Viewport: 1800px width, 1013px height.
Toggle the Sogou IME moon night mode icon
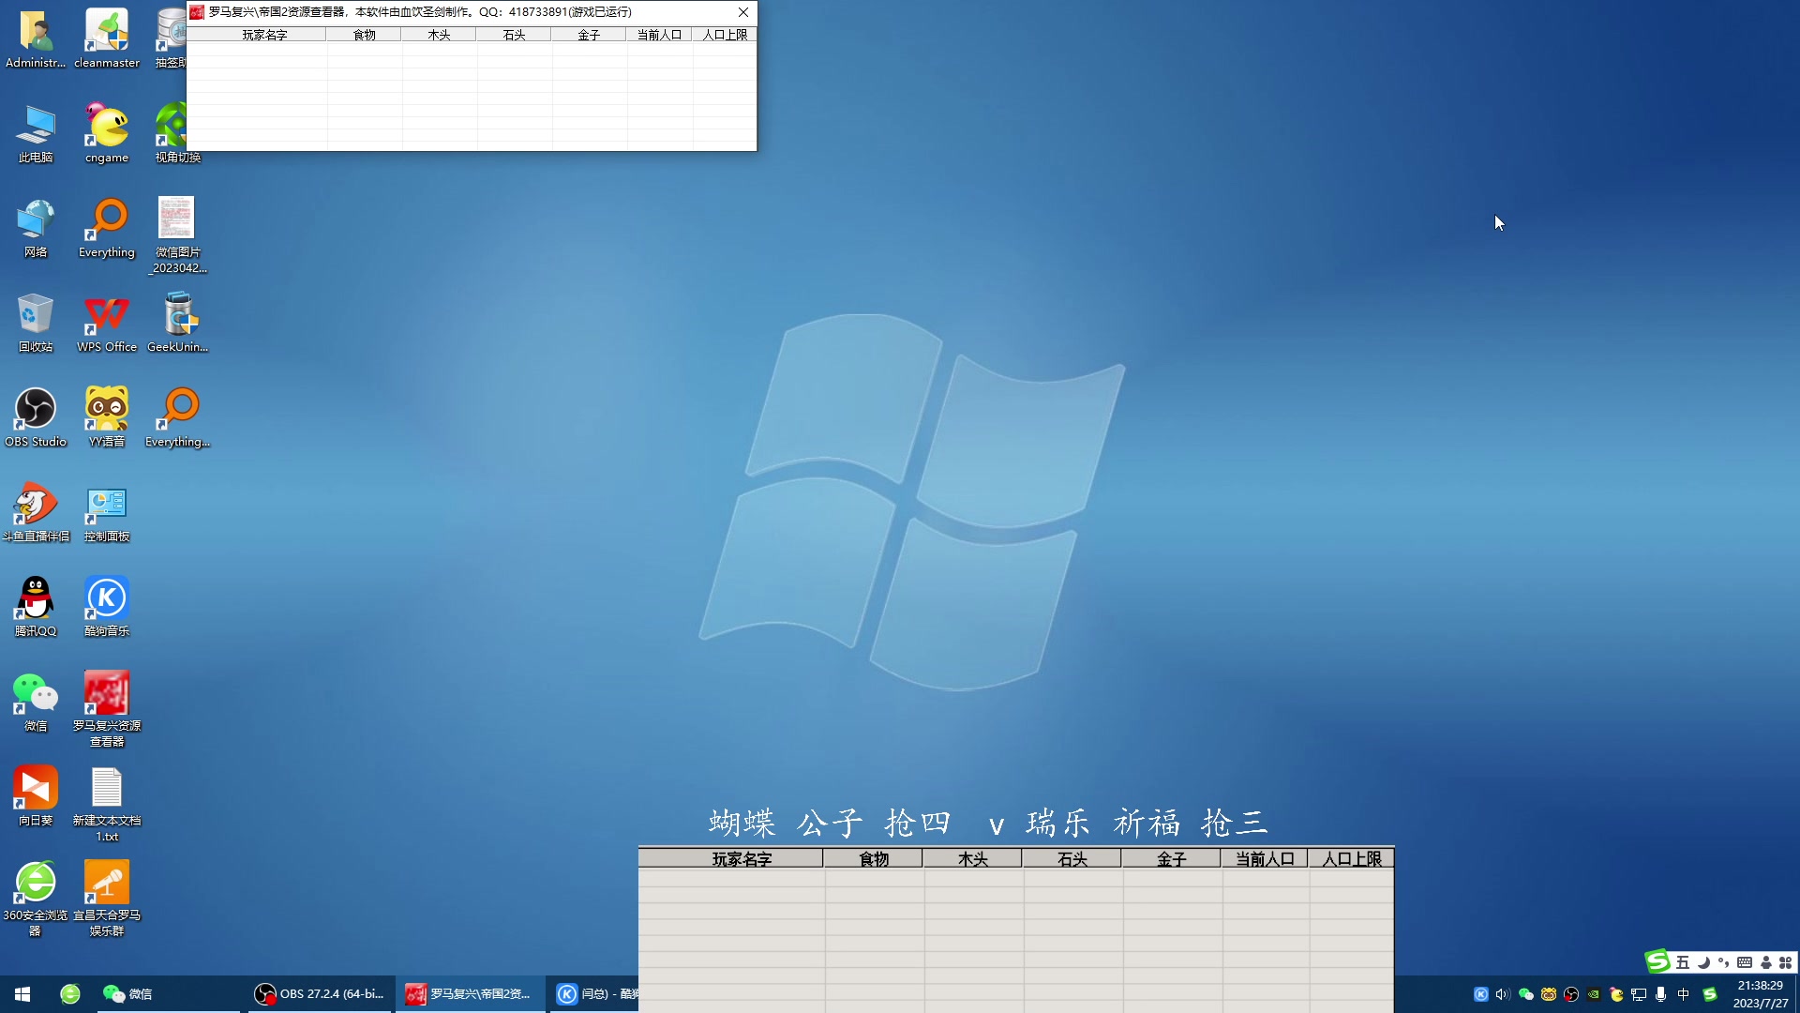(1703, 962)
